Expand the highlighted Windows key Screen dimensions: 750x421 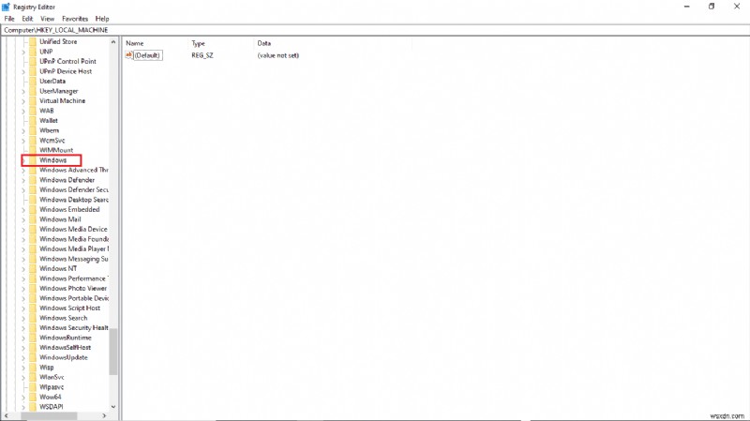coord(23,160)
